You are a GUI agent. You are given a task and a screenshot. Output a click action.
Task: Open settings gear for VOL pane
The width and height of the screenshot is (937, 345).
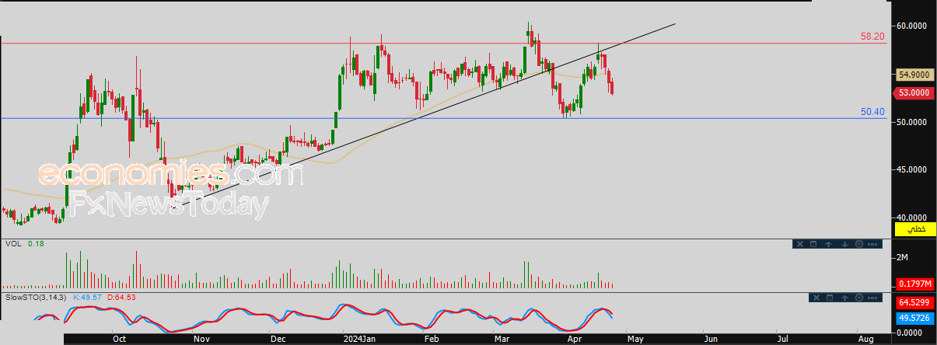pos(859,244)
